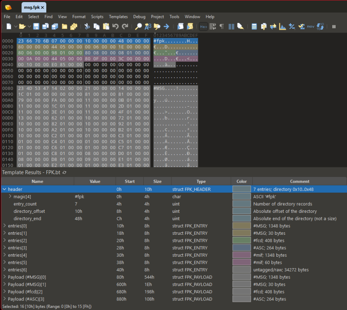Refresh the Template Results panel
This screenshot has height=310, width=347.
click(x=64, y=172)
